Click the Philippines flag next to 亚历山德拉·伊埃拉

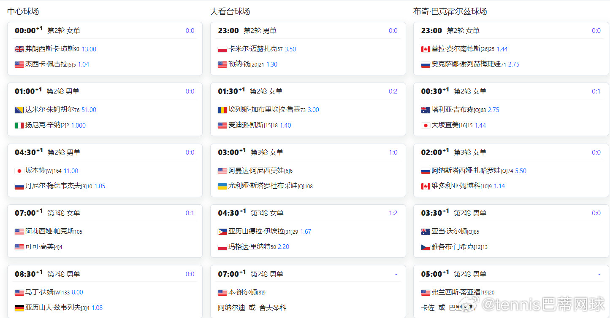[222, 231]
